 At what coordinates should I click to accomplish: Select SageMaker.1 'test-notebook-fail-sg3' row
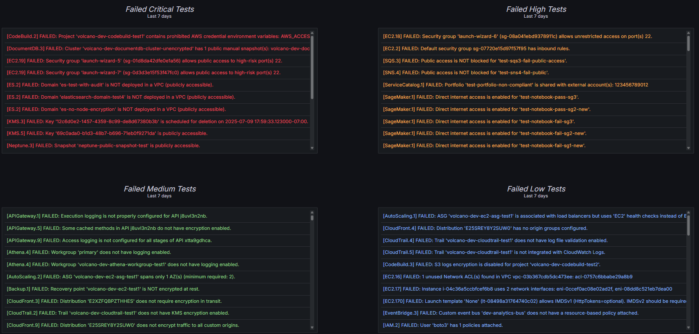pos(533,121)
